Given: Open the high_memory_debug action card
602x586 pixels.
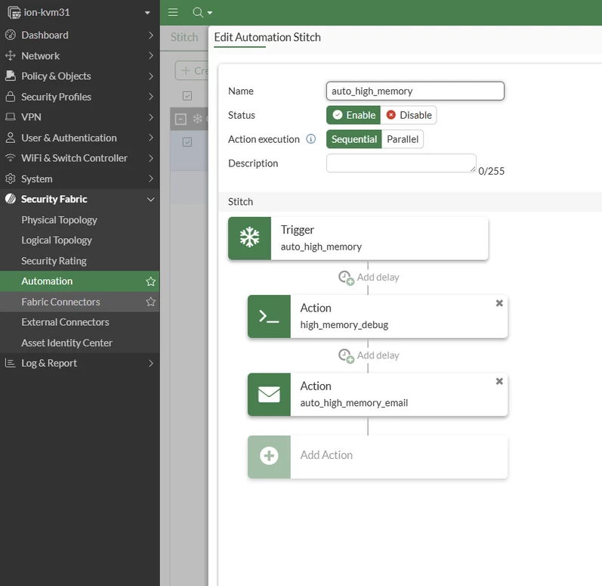Looking at the screenshot, I should click(378, 316).
